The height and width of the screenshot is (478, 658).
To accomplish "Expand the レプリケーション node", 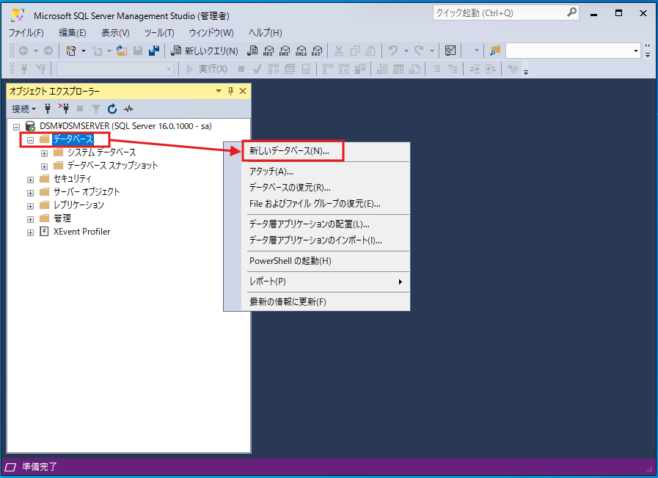I will click(30, 206).
